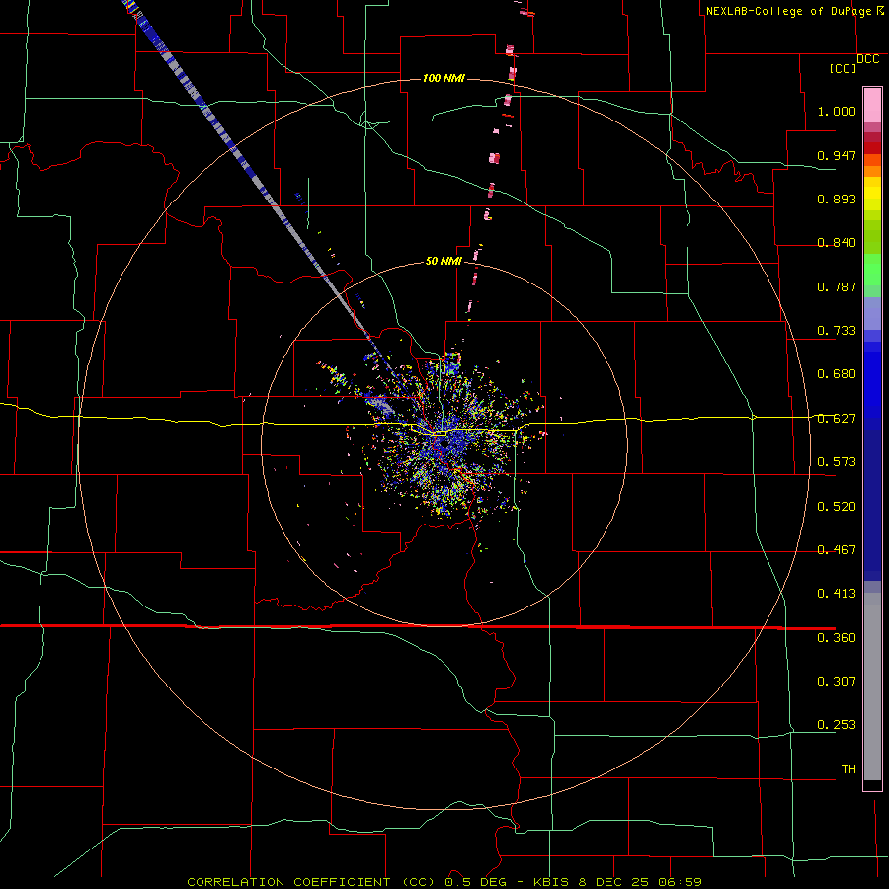Click the 0.360 scale label
This screenshot has width=889, height=889.
click(837, 638)
